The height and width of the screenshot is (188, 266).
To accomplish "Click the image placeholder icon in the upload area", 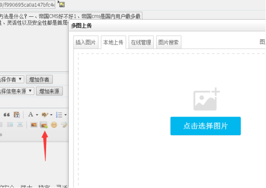I will [x=206, y=99].
